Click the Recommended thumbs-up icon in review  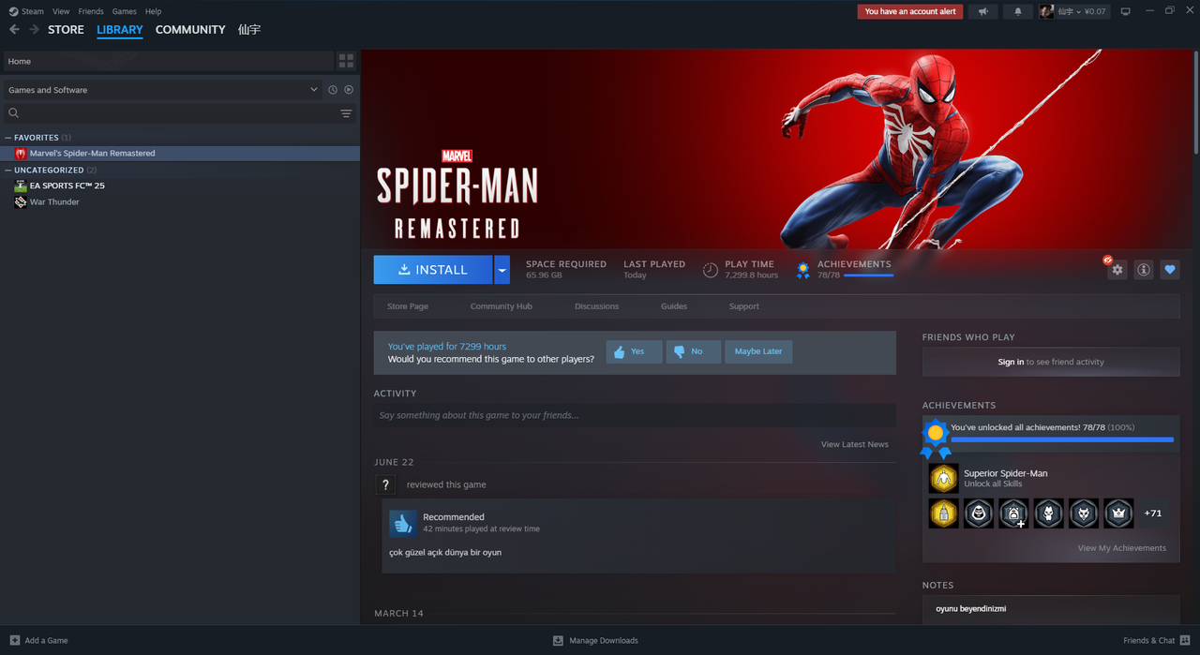(x=403, y=523)
